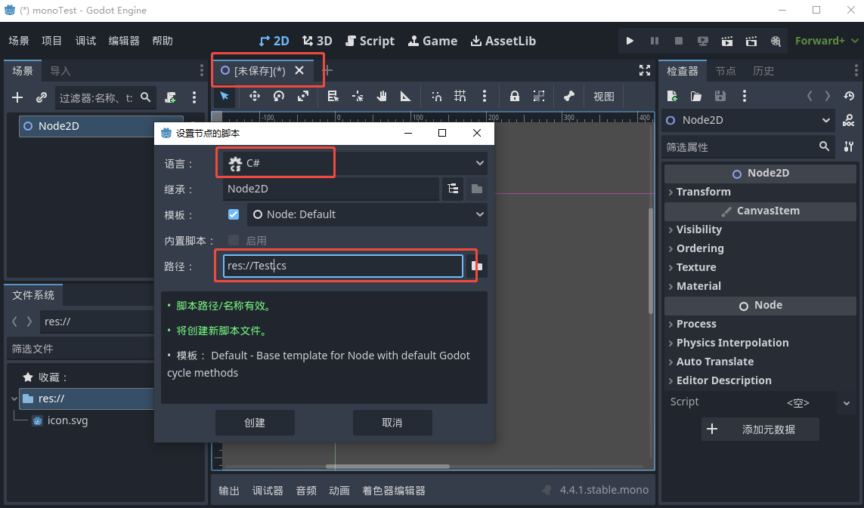The image size is (864, 508).
Task: Activate the Pan hand tool
Action: pyautogui.click(x=381, y=97)
